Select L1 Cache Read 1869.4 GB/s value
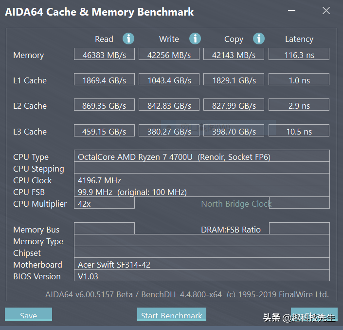This screenshot has width=343, height=330. click(104, 80)
